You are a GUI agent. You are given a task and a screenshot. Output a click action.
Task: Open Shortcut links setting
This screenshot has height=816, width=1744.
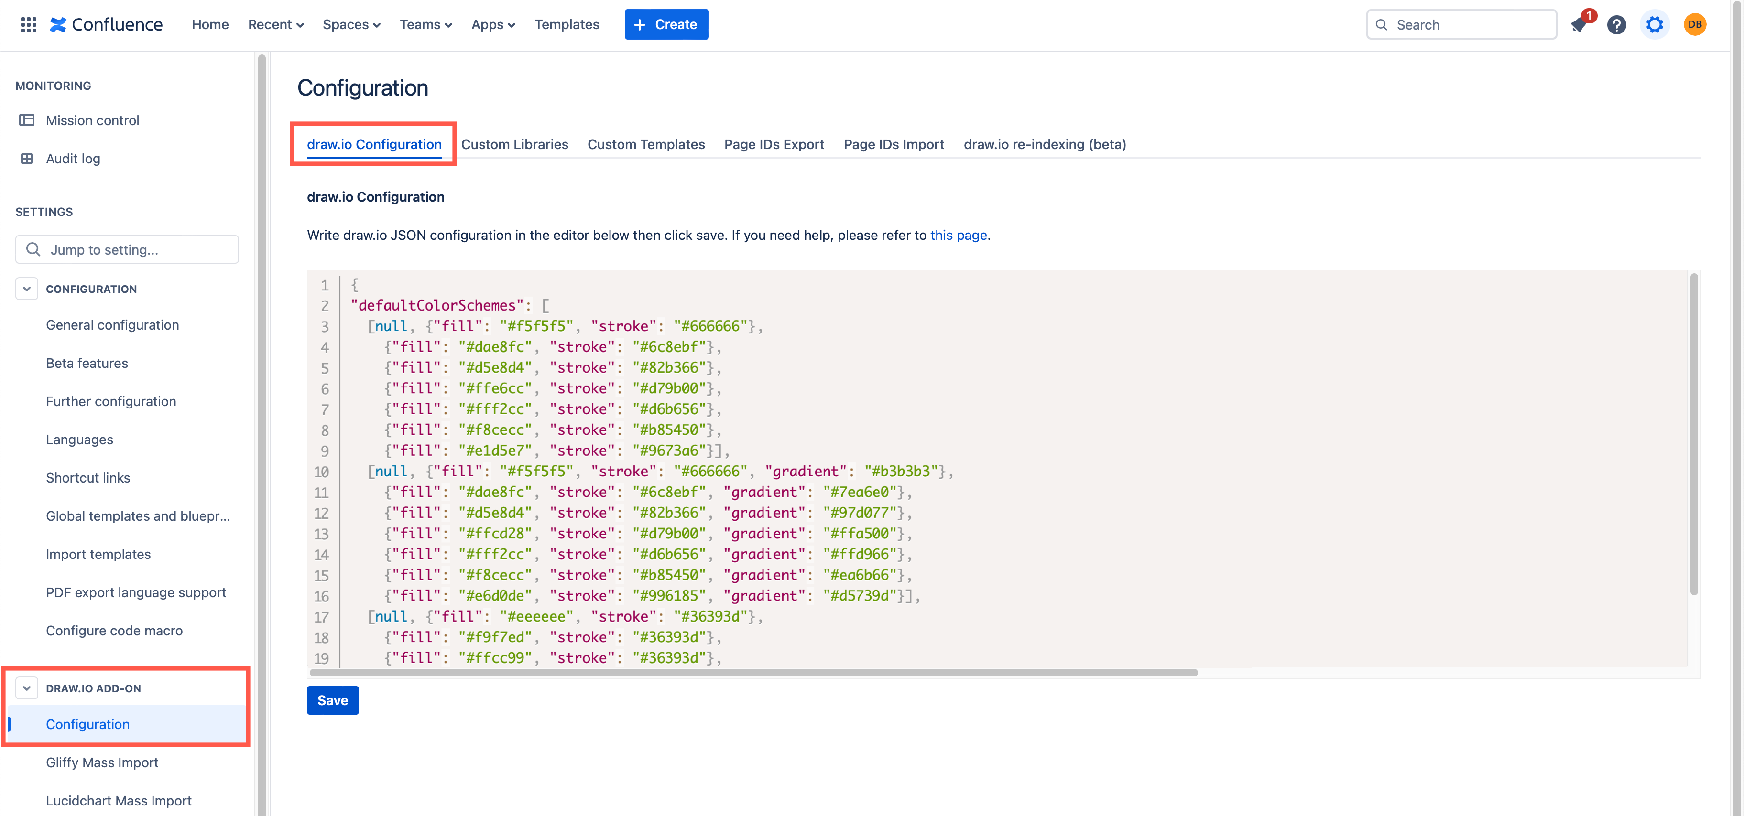[x=88, y=478]
